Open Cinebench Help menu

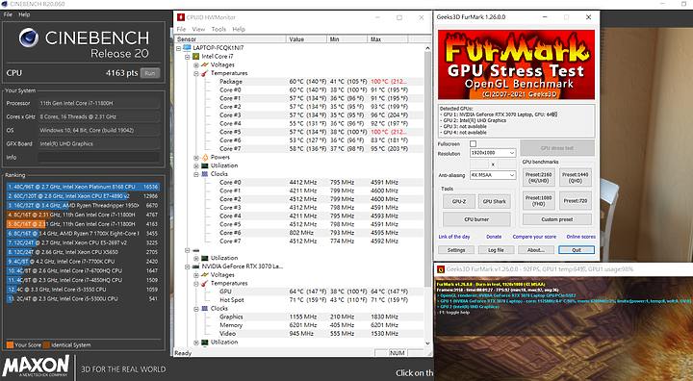pyautogui.click(x=24, y=14)
